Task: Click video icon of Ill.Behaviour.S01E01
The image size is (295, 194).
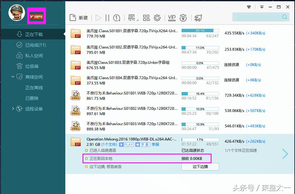Action: tap(76, 95)
